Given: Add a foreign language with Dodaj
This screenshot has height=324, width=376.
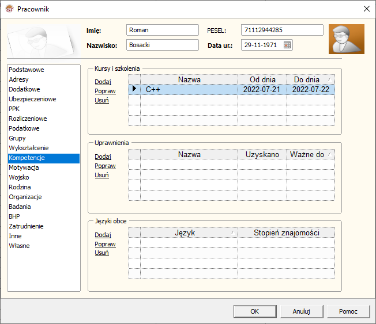Looking at the screenshot, I should (103, 235).
